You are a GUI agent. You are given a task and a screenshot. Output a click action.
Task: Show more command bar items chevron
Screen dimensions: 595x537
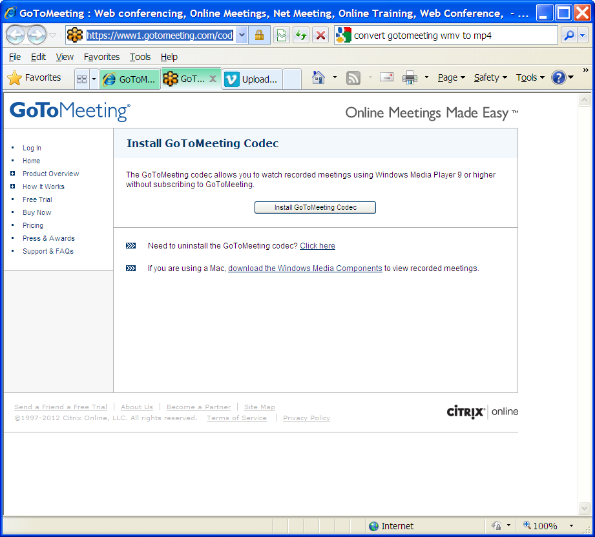coord(585,70)
